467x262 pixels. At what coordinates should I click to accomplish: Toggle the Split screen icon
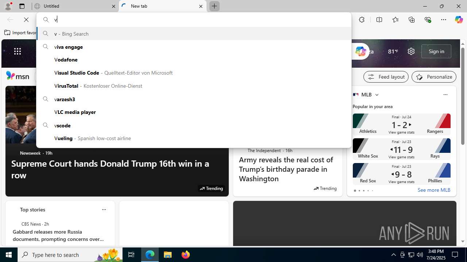click(x=379, y=20)
